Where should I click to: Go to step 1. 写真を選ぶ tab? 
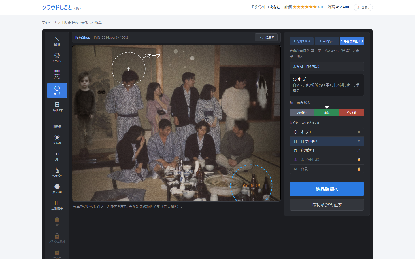(301, 41)
